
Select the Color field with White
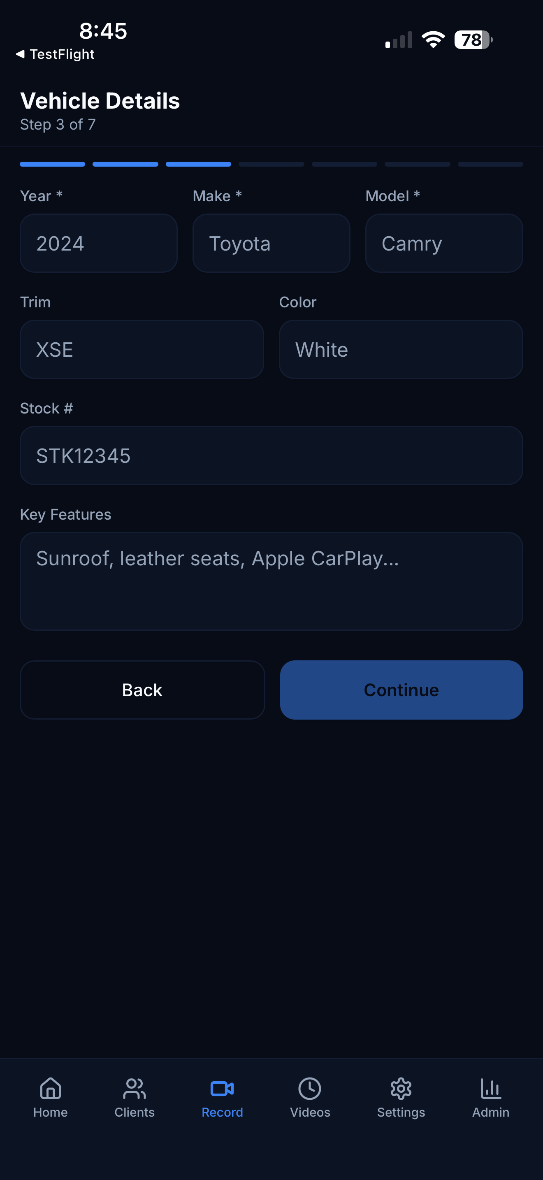point(401,349)
